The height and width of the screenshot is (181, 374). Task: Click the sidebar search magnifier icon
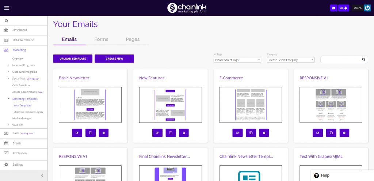pyautogui.click(x=7, y=21)
